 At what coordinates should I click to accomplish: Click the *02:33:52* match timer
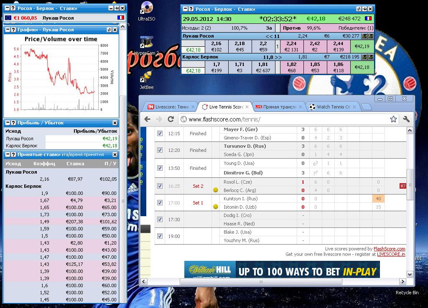click(278, 19)
